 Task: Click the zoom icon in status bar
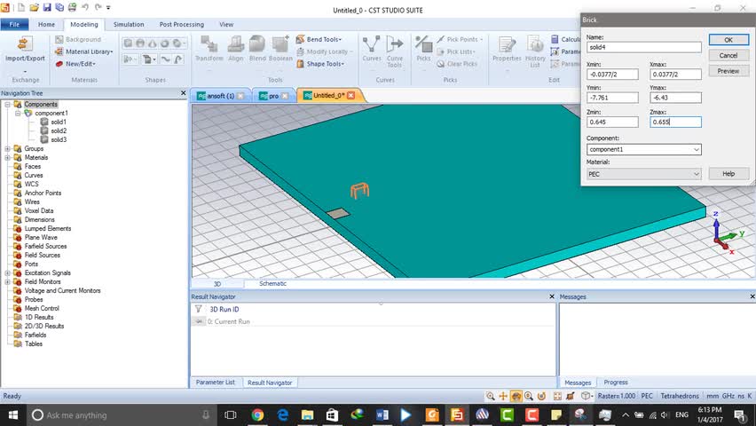coord(491,396)
